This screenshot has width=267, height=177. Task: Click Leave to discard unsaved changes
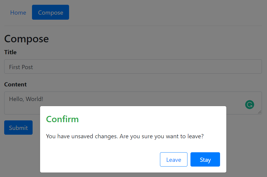173,159
